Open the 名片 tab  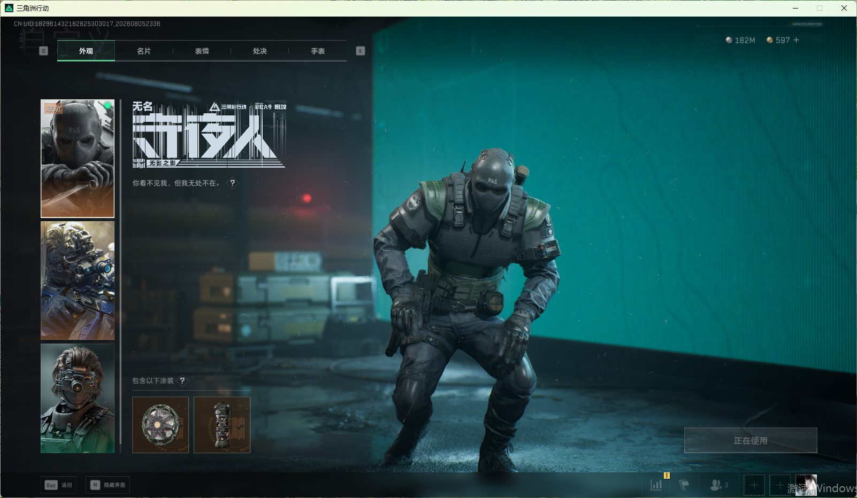click(x=144, y=51)
